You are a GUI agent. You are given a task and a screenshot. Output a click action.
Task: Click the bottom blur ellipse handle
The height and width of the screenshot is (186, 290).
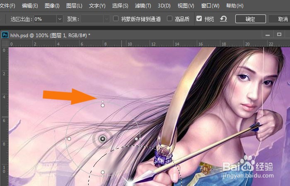tap(103, 172)
